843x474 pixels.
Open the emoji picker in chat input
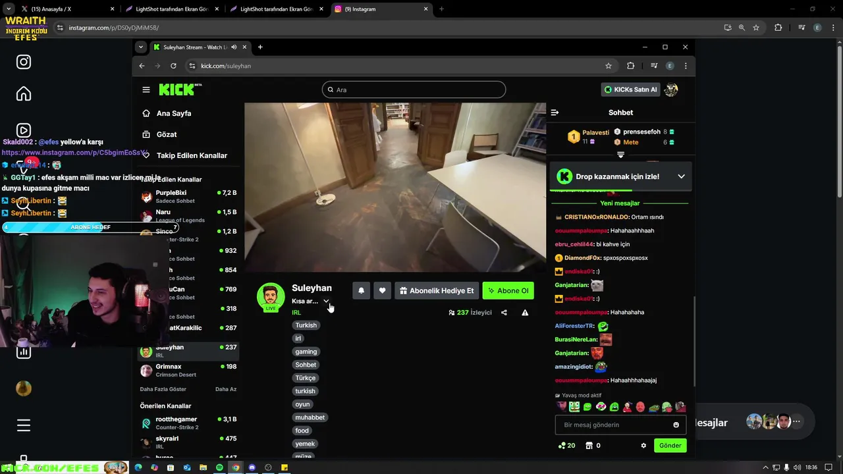(676, 425)
